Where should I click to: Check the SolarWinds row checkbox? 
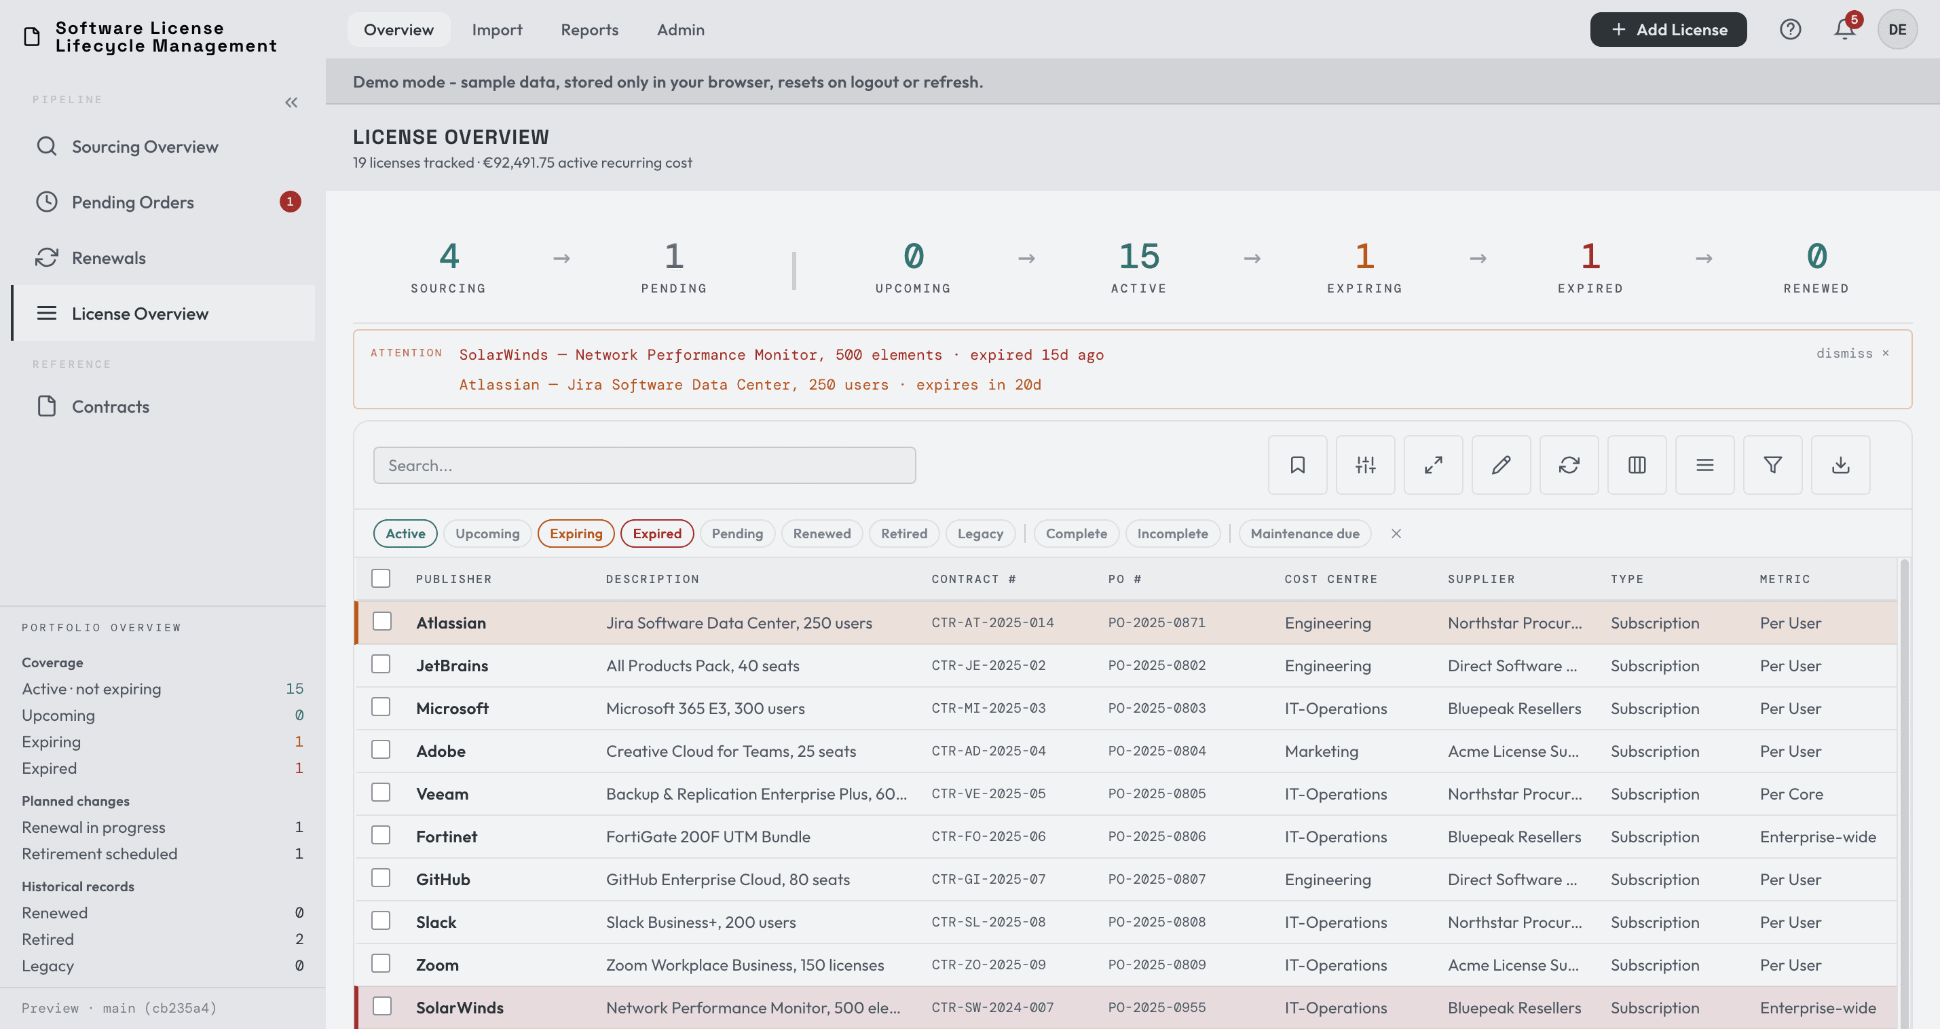pos(382,1006)
